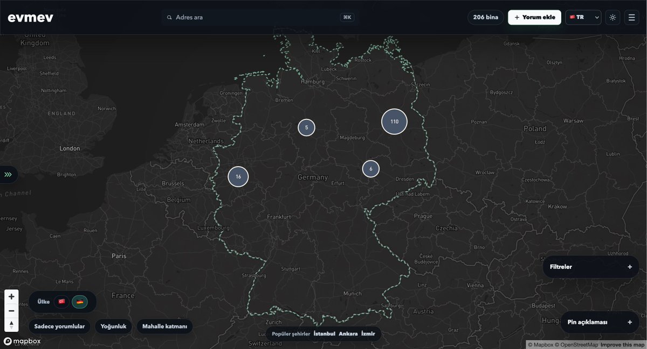
Task: Expand the side panel with arrows icon
Action: pyautogui.click(x=8, y=175)
